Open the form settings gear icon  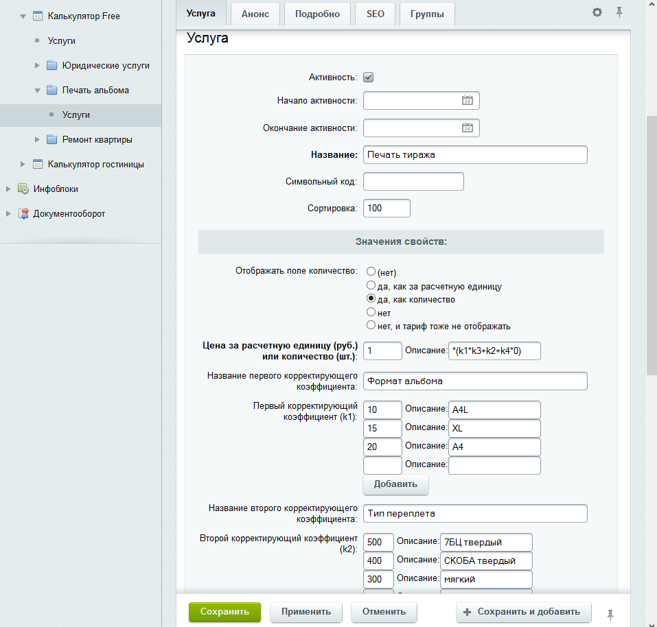point(597,12)
